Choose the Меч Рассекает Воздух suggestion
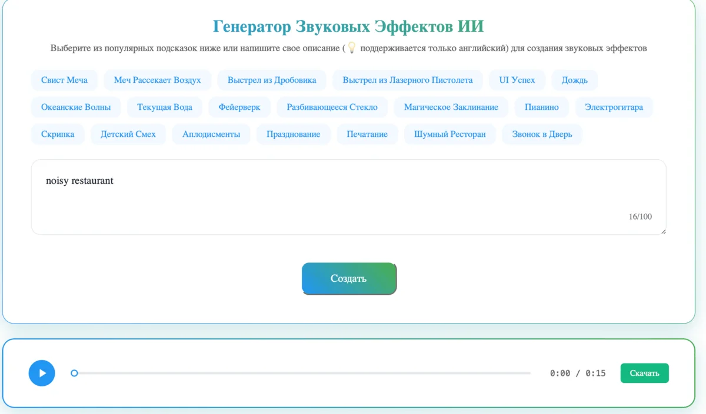 [157, 80]
